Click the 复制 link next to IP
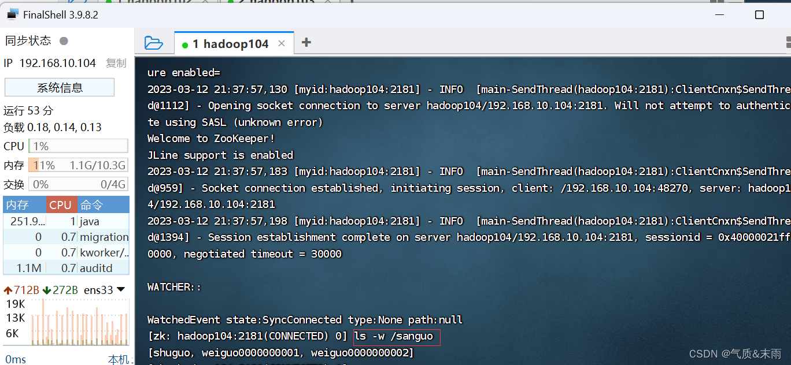Image resolution: width=791 pixels, height=365 pixels. [116, 64]
